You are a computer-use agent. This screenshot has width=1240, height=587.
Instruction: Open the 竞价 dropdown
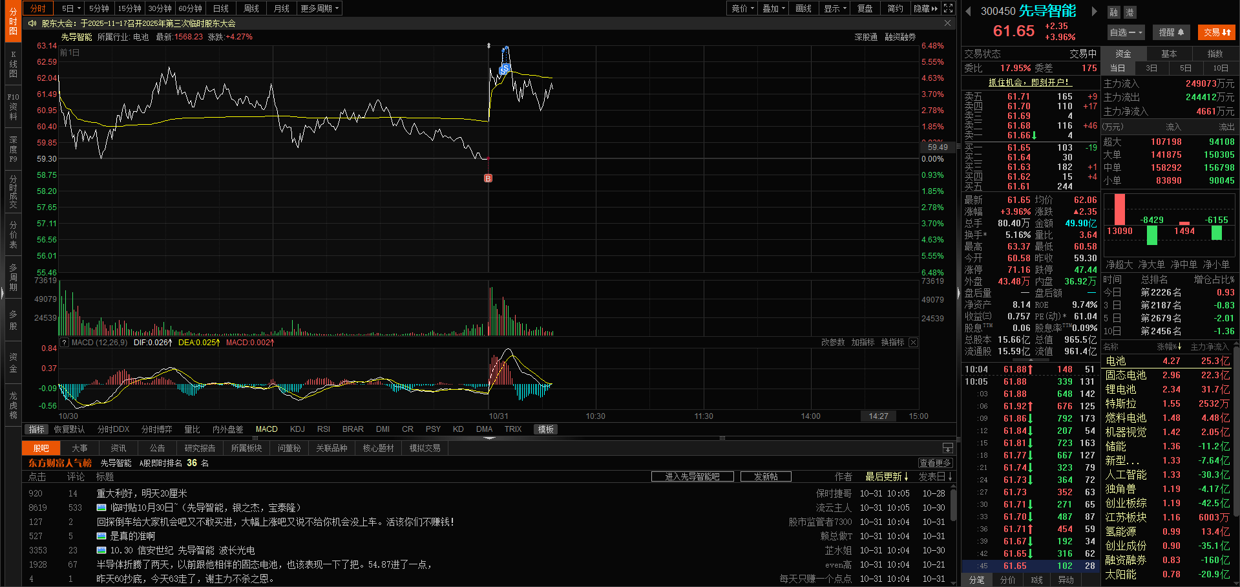pos(743,8)
